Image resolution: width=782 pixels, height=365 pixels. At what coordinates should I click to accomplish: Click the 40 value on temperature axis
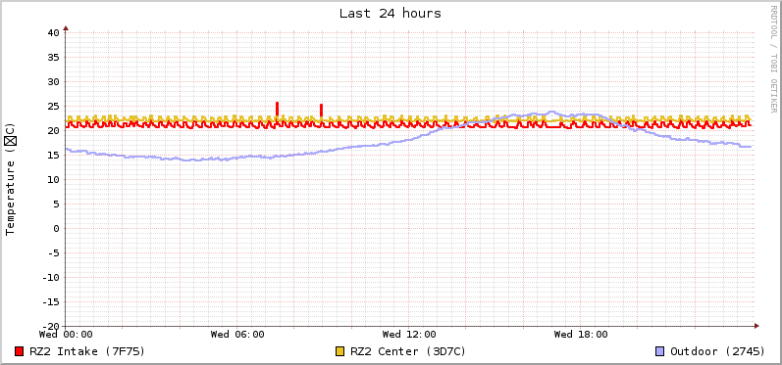(54, 33)
